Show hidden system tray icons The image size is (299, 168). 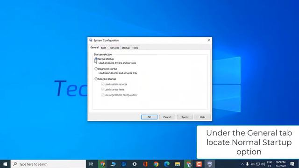click(242, 164)
